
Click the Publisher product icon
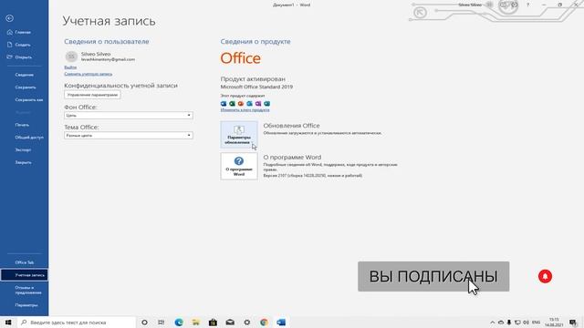266,103
